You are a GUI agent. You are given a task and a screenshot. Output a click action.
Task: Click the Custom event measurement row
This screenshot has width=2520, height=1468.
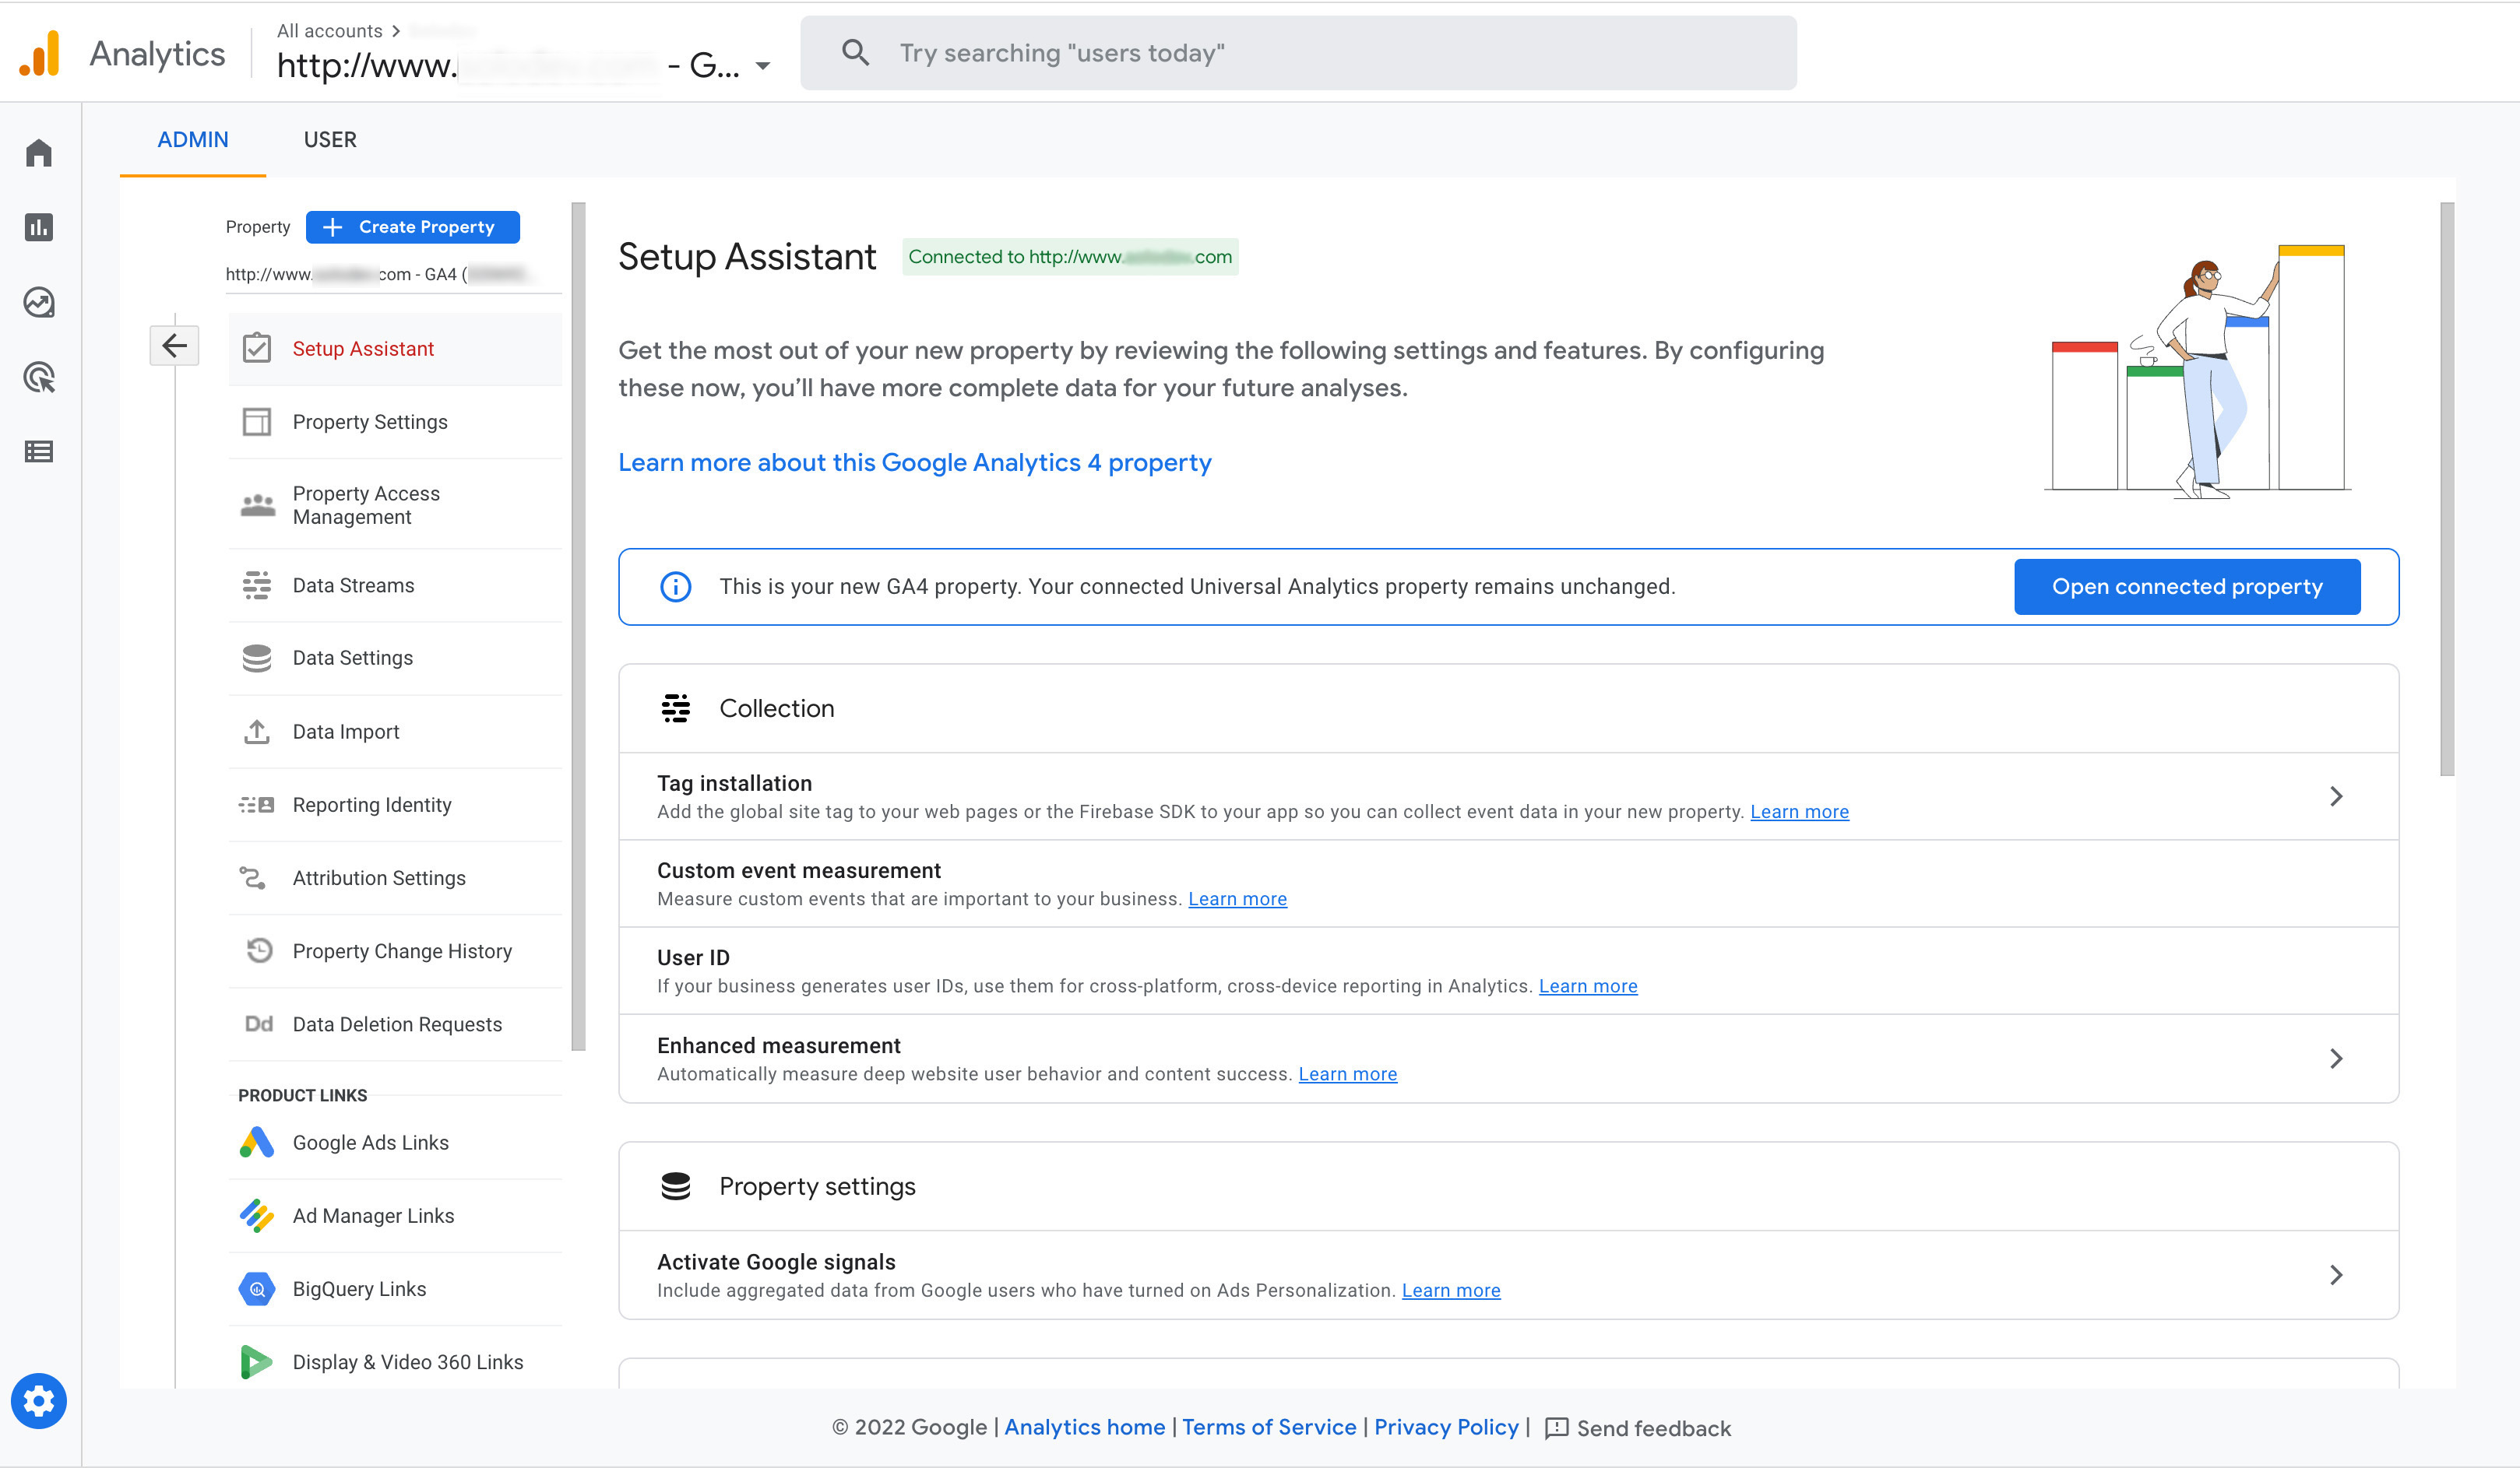1508,883
